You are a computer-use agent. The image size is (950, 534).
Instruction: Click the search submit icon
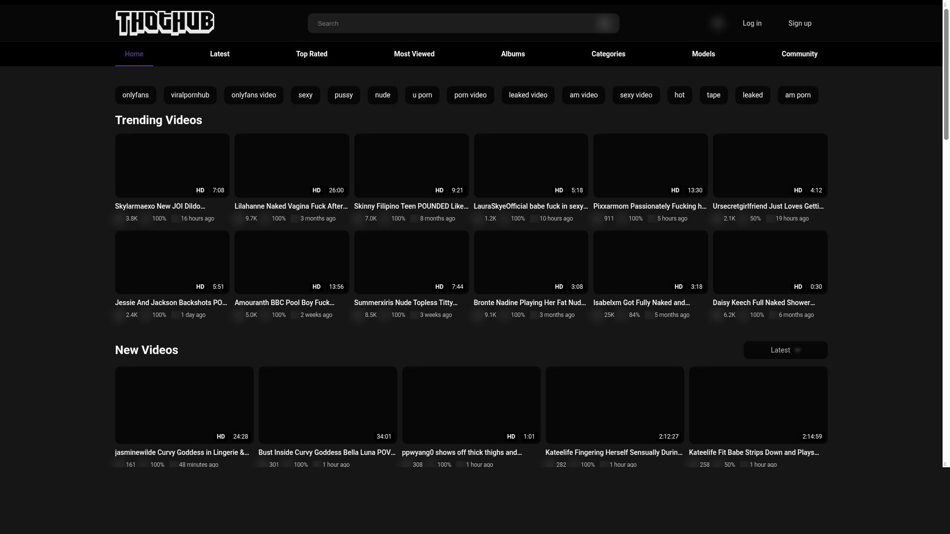pyautogui.click(x=604, y=23)
